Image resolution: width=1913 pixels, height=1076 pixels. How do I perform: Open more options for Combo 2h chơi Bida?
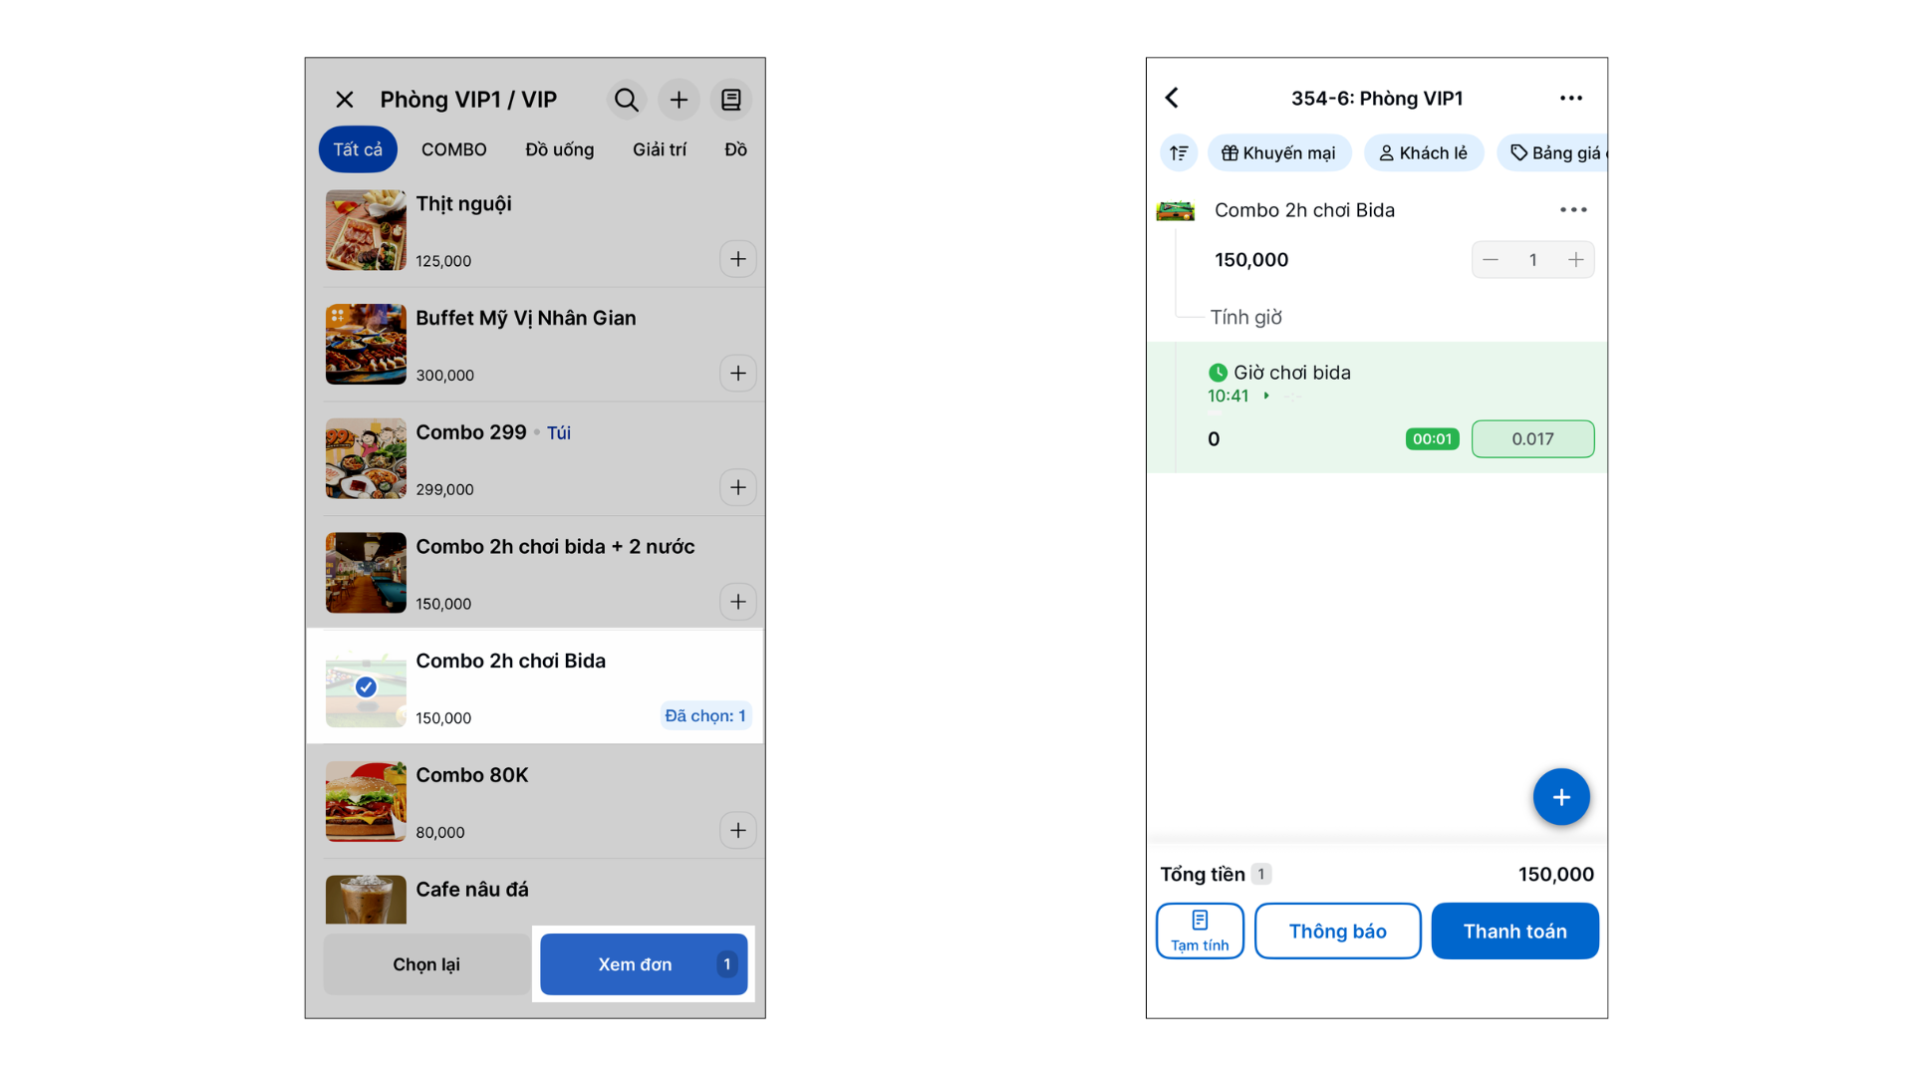click(1573, 209)
